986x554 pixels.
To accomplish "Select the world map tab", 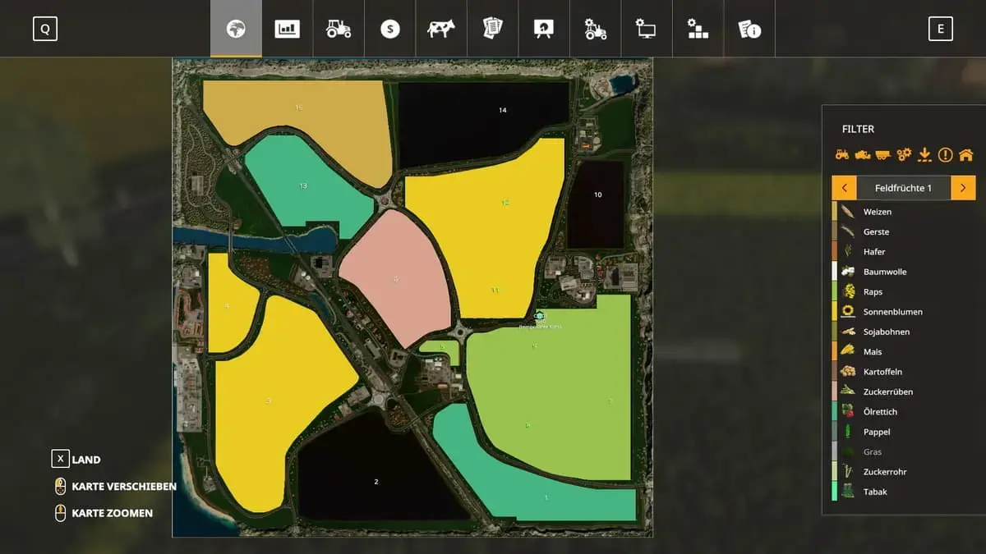I will click(x=236, y=29).
